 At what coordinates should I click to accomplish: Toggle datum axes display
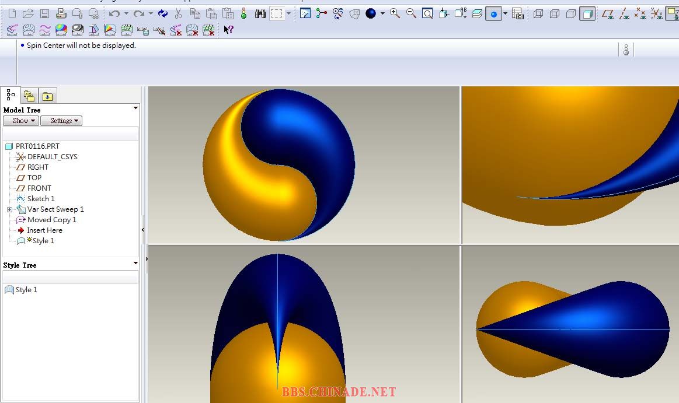pos(624,13)
